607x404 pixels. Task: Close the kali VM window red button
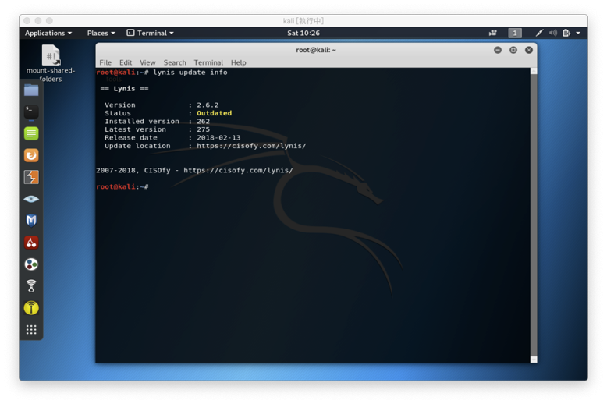[x=27, y=20]
